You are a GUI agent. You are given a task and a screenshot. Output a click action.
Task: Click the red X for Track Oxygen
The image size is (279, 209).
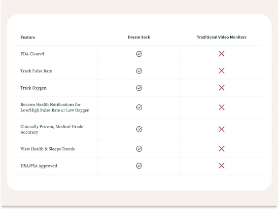point(221,88)
